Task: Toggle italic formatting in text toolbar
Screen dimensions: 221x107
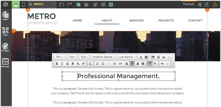Action: point(62,64)
